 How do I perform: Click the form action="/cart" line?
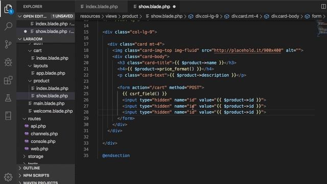click(x=160, y=87)
